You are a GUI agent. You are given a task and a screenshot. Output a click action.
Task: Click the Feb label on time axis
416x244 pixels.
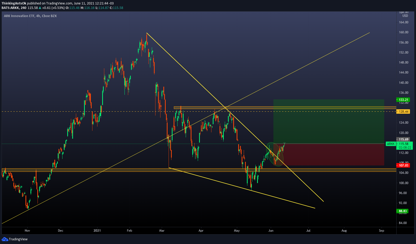129,231
